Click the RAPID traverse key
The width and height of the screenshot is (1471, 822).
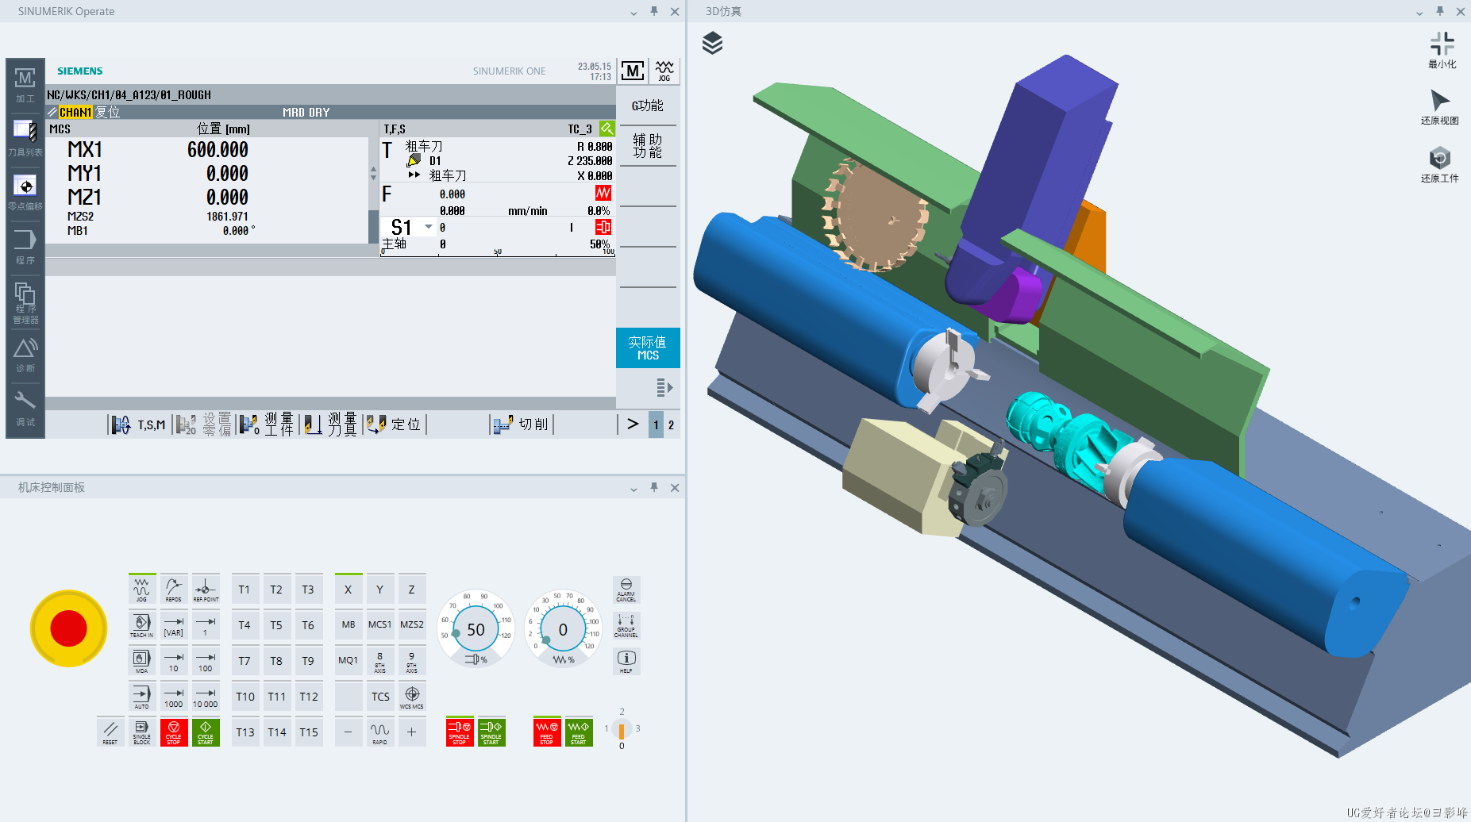[x=380, y=732]
